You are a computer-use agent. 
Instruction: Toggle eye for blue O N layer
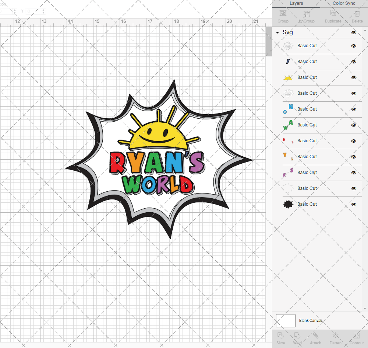pos(353,109)
